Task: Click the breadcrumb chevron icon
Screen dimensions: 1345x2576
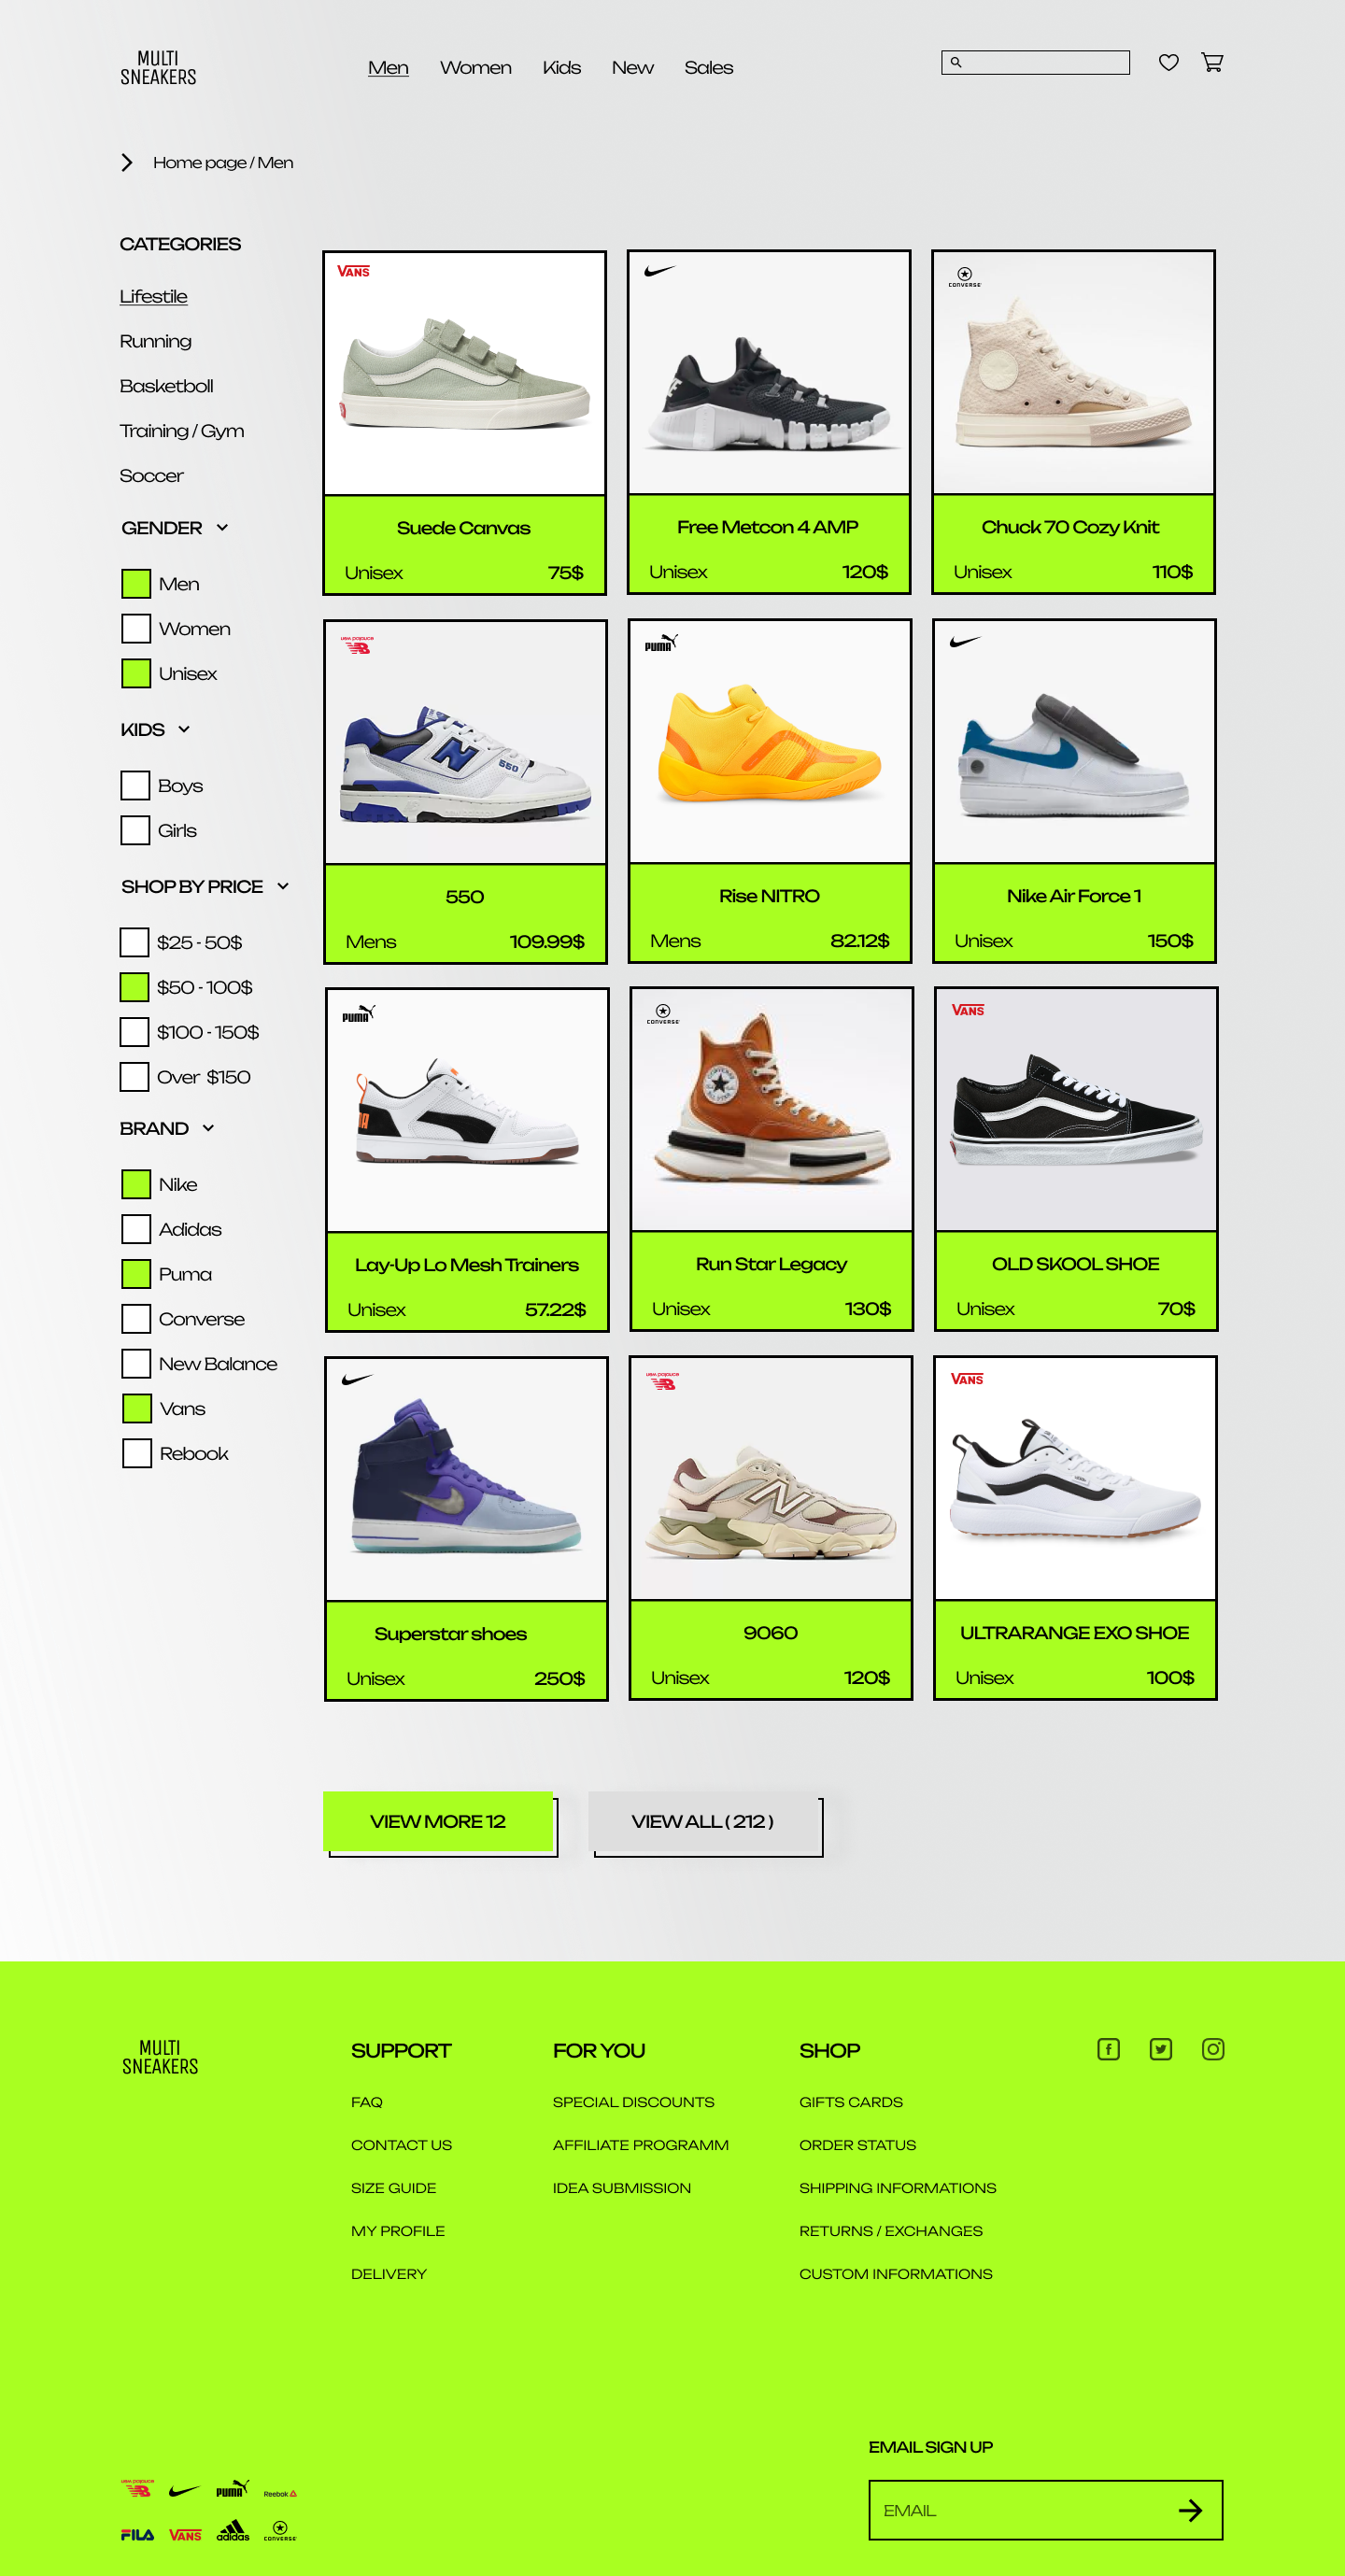Action: [x=127, y=162]
